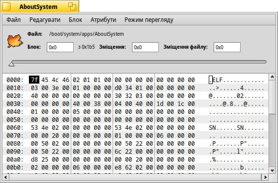Click byte 62 in row 00b0
Image resolution: width=278 pixels, height=183 pixels.
point(129,168)
